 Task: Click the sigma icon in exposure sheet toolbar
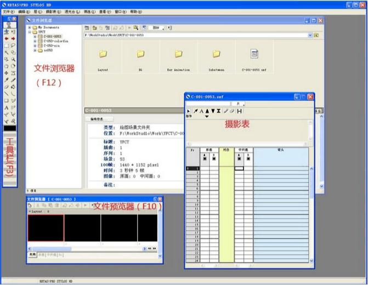pos(219,111)
